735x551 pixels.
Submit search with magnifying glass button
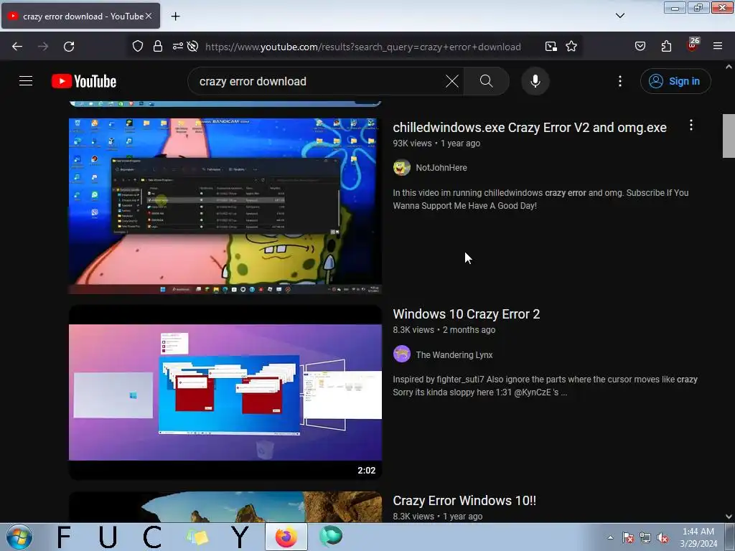click(487, 81)
